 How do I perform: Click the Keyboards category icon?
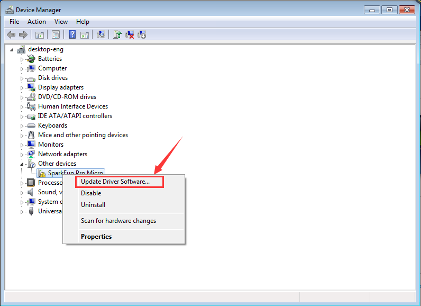click(31, 125)
